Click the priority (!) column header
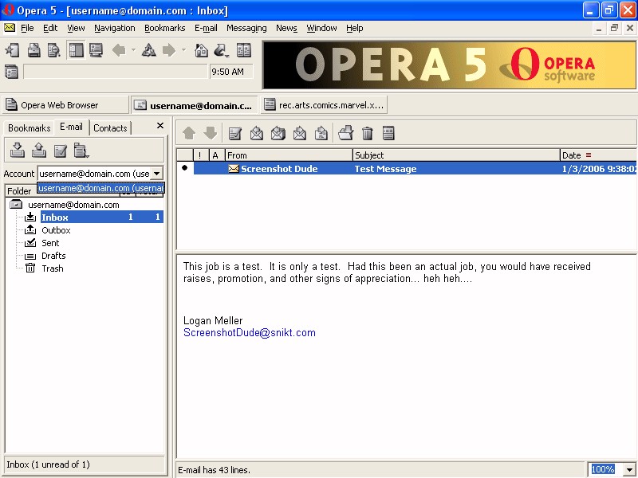This screenshot has width=638, height=478. pyautogui.click(x=201, y=155)
